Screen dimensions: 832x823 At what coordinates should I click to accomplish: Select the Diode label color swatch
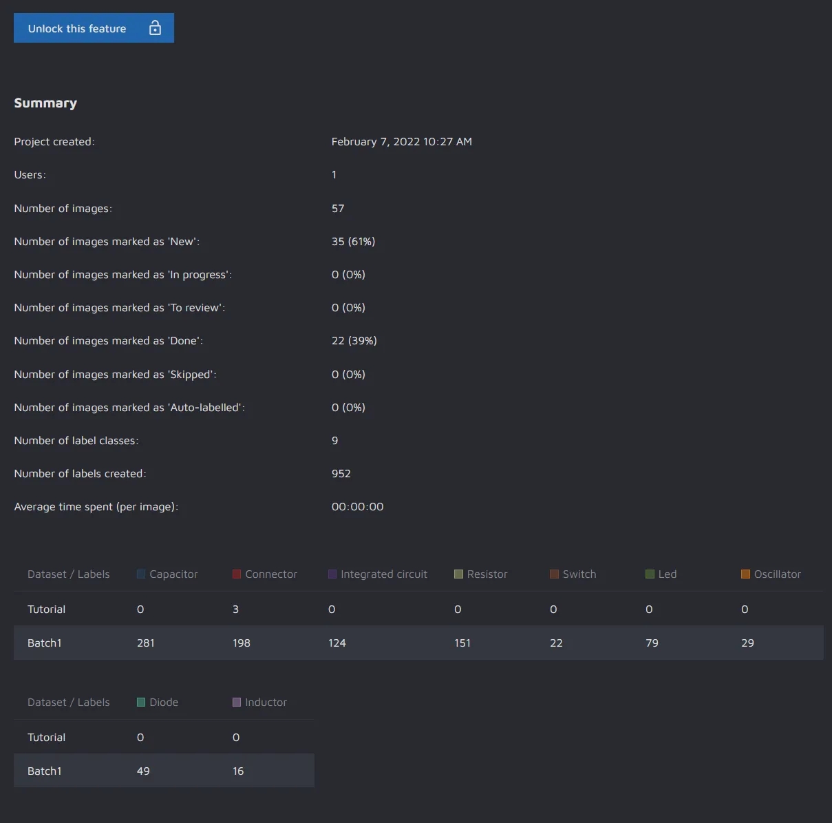point(141,702)
